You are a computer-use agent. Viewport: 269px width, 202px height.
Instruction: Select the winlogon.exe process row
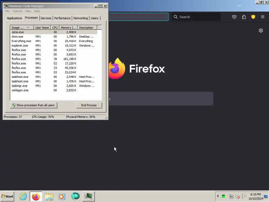point(54,90)
